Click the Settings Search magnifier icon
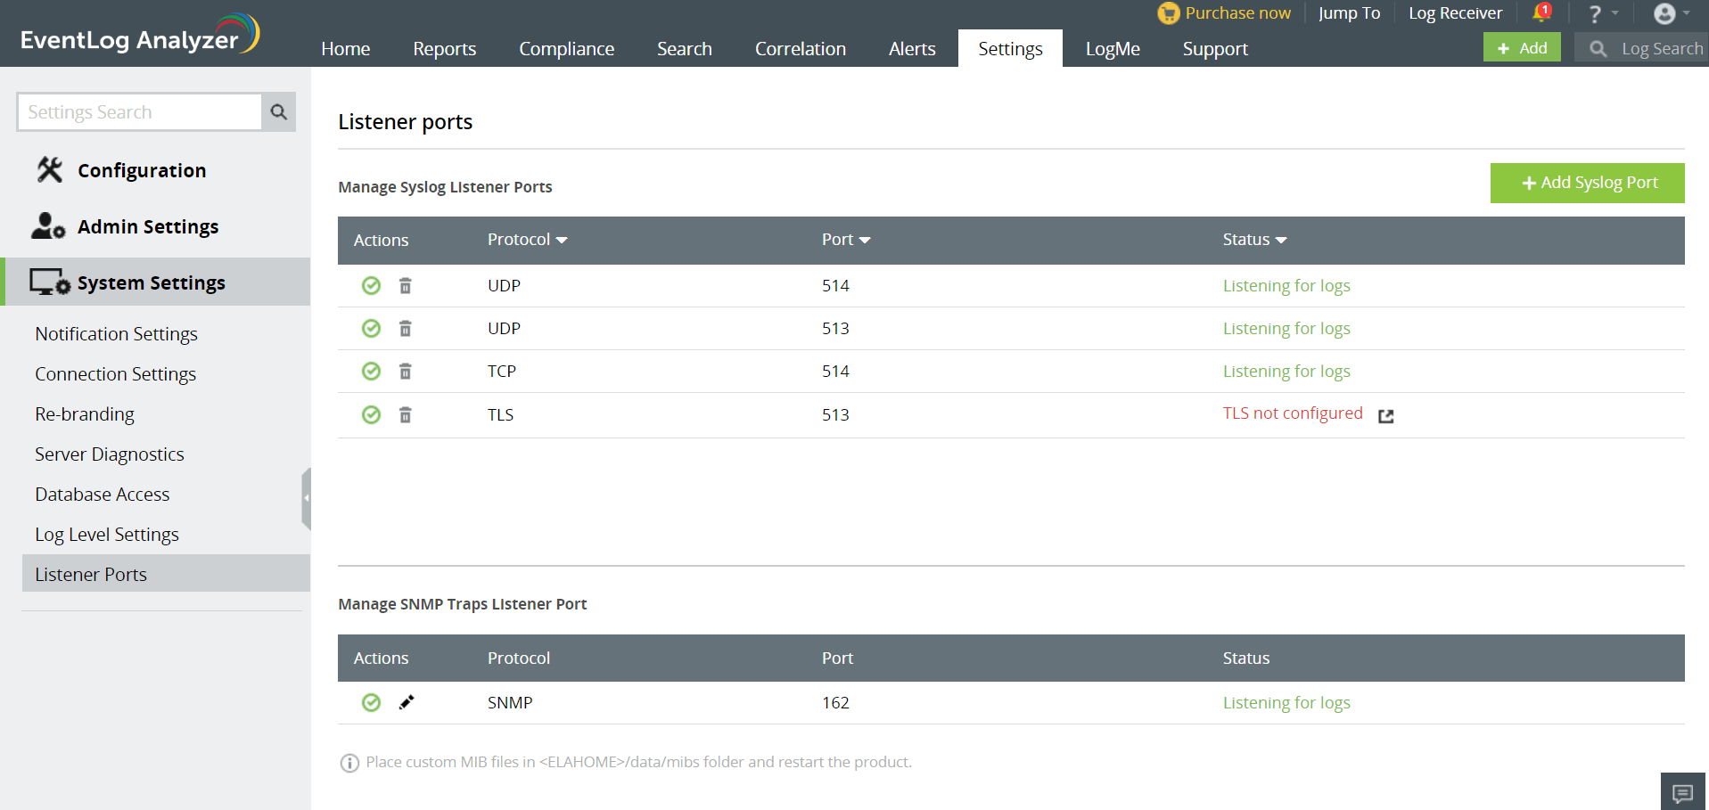Viewport: 1709px width, 810px height. (277, 111)
